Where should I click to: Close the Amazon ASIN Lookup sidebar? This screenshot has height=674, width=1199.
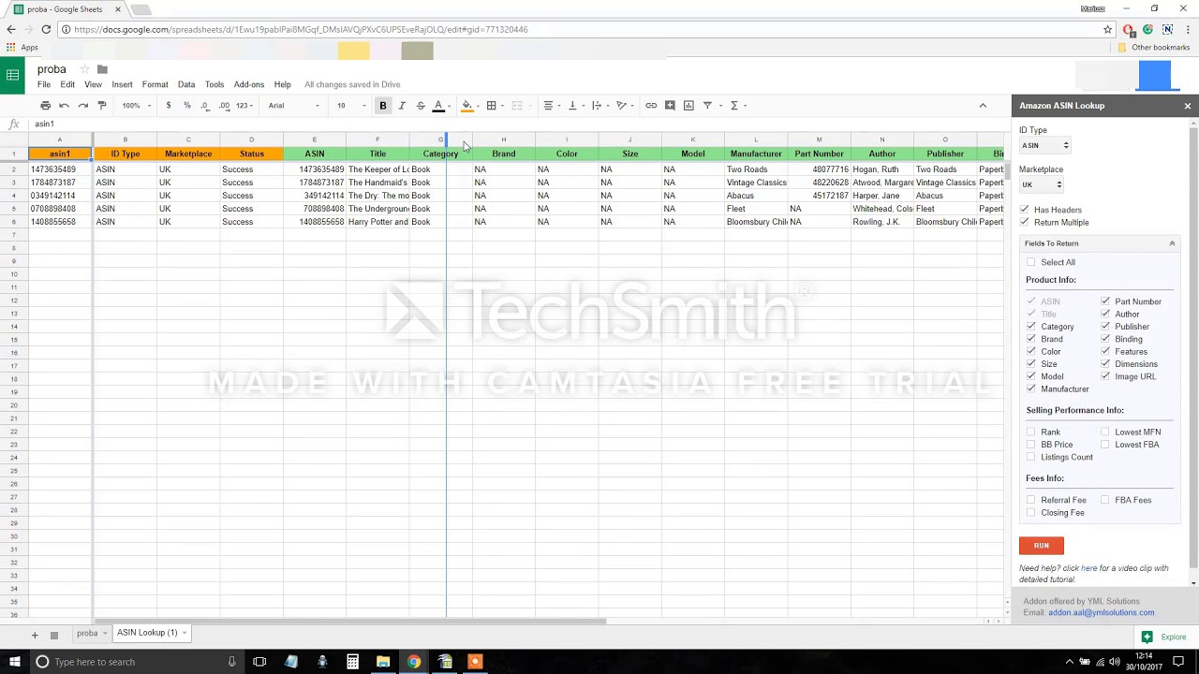click(1187, 106)
